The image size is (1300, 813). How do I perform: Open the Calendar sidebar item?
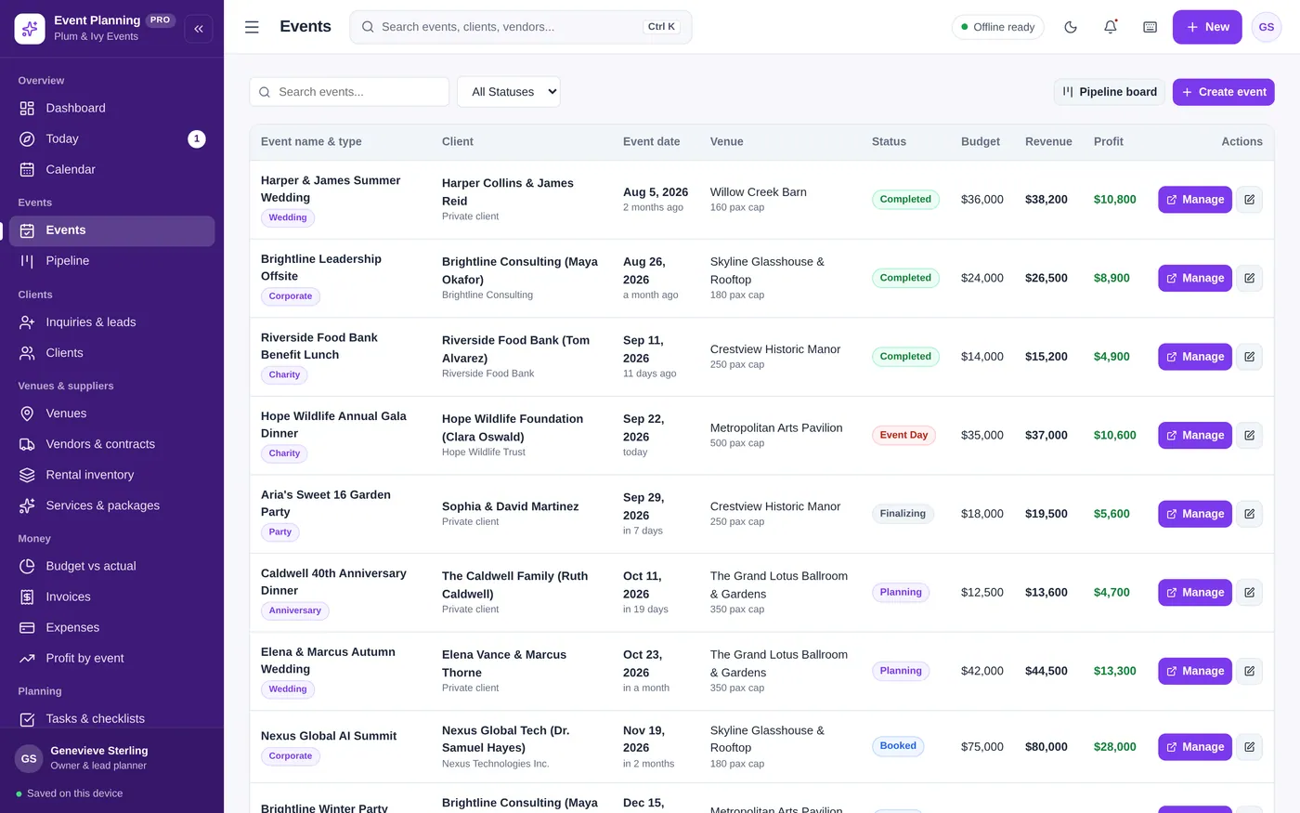click(111, 169)
